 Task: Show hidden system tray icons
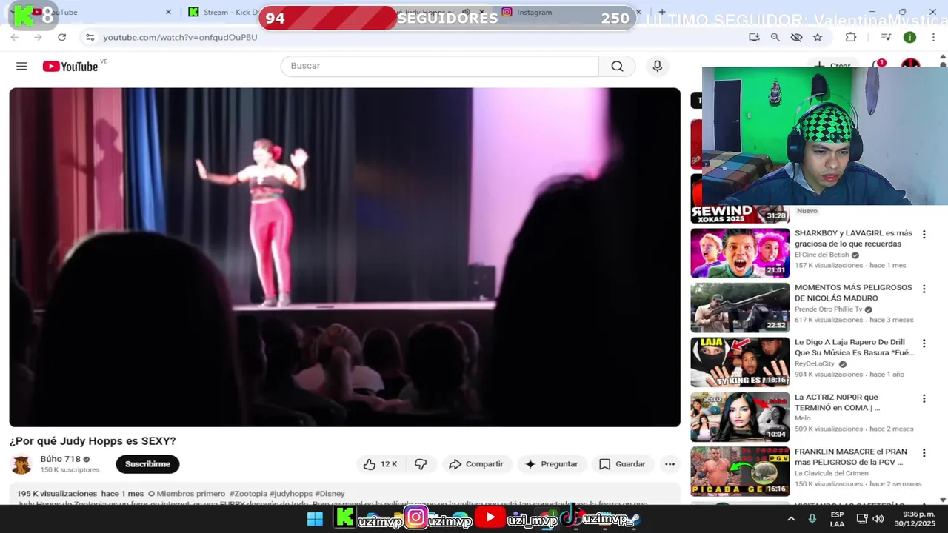click(x=791, y=519)
